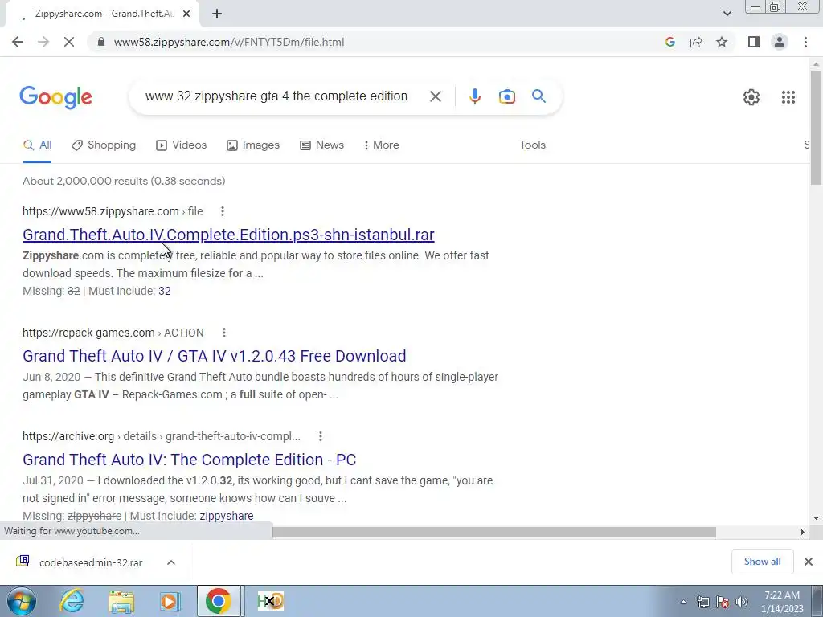Open the Chrome profile avatar
Screen dimensions: 823x617
(x=780, y=42)
